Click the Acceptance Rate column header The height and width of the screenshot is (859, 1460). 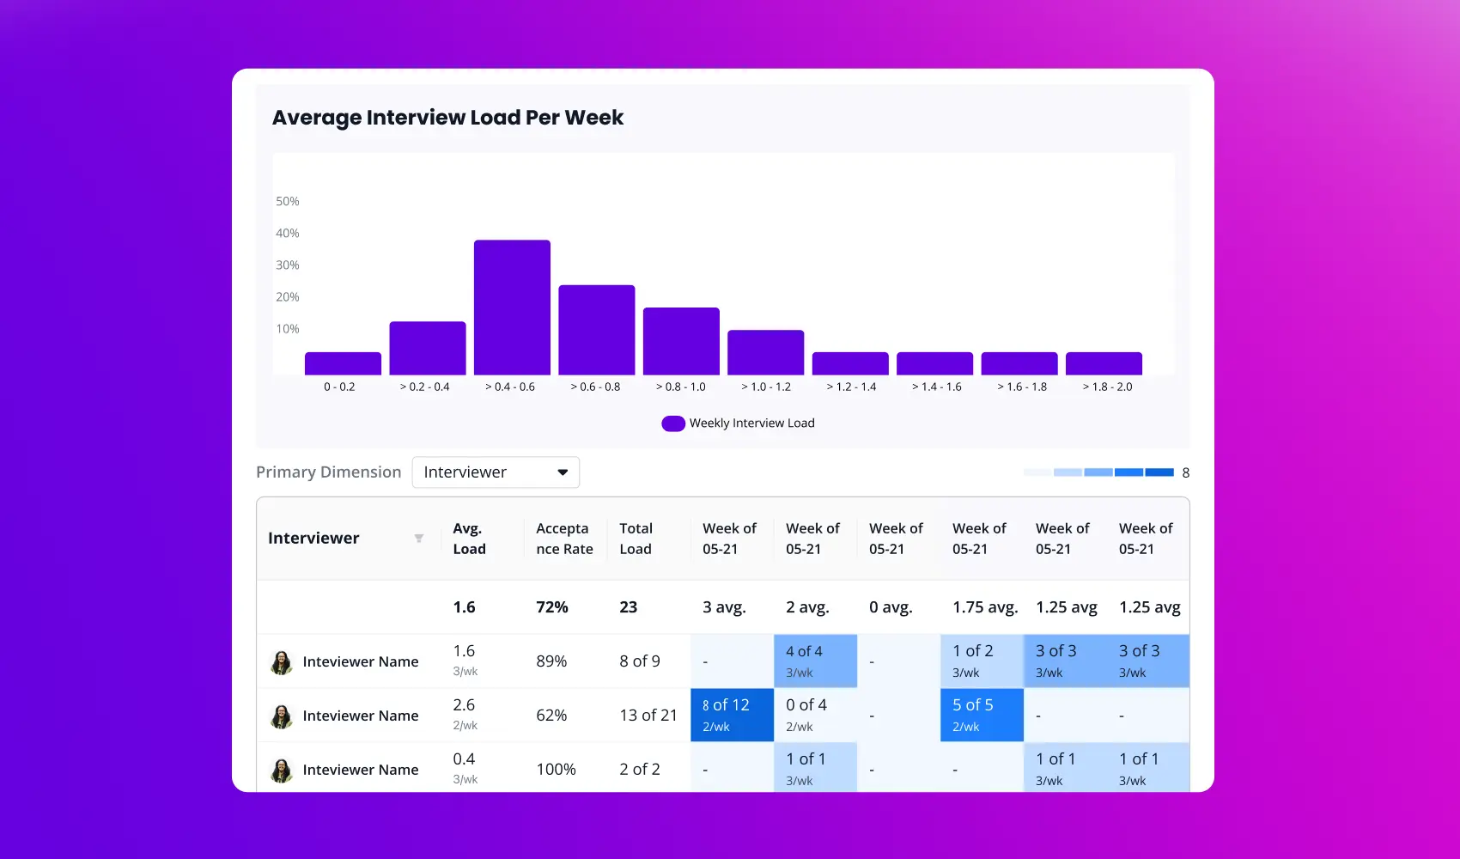(564, 539)
